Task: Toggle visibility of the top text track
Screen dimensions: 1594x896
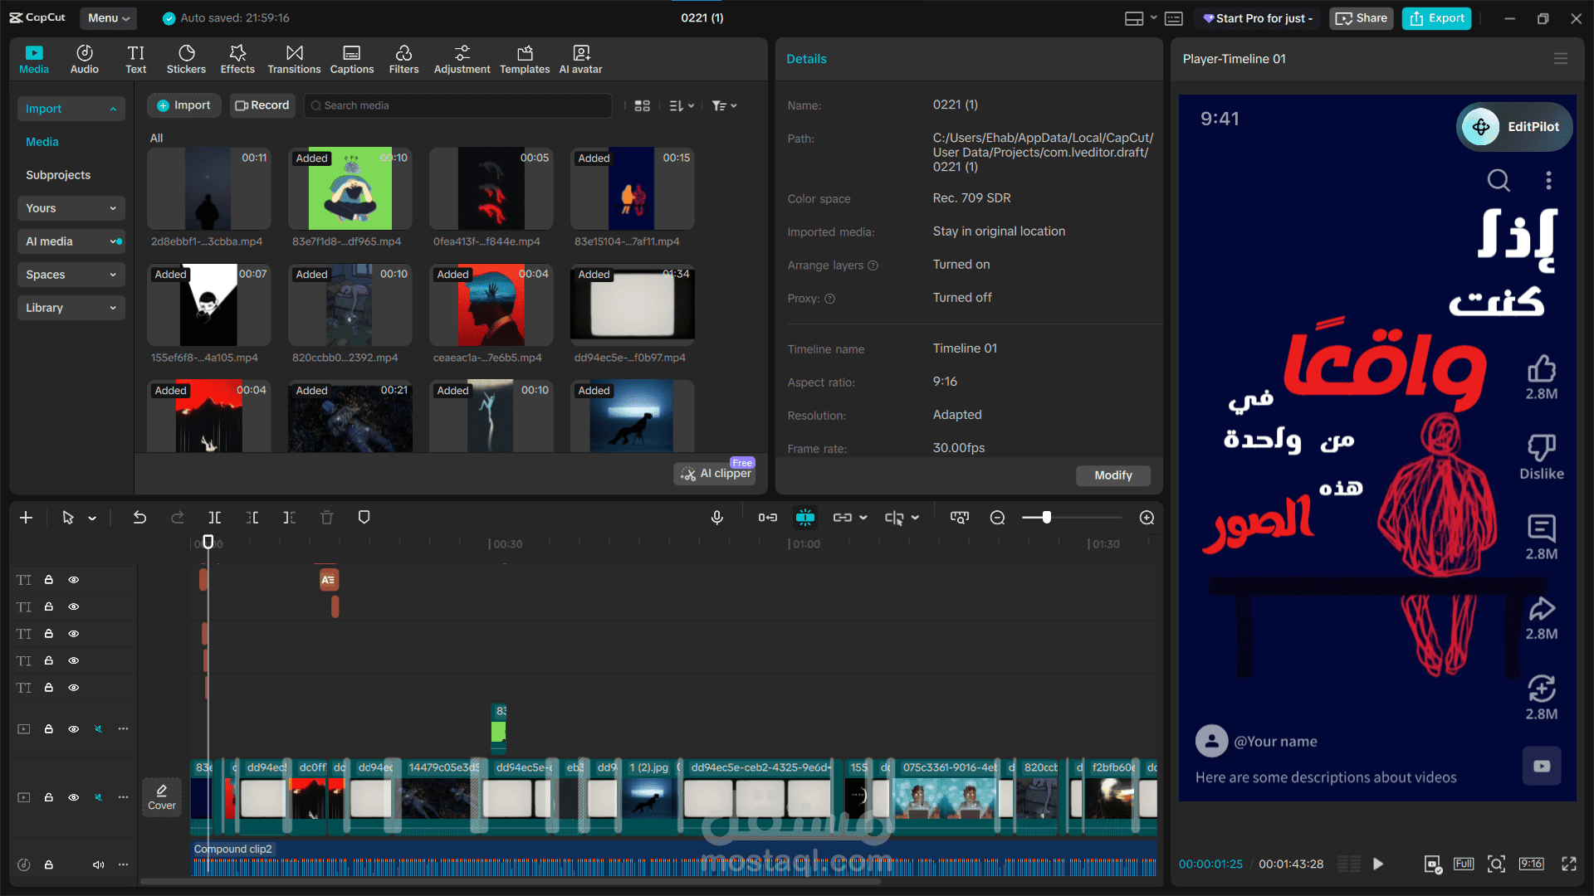Action: (74, 580)
